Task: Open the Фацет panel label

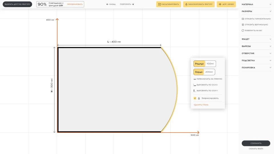Action: click(245, 39)
